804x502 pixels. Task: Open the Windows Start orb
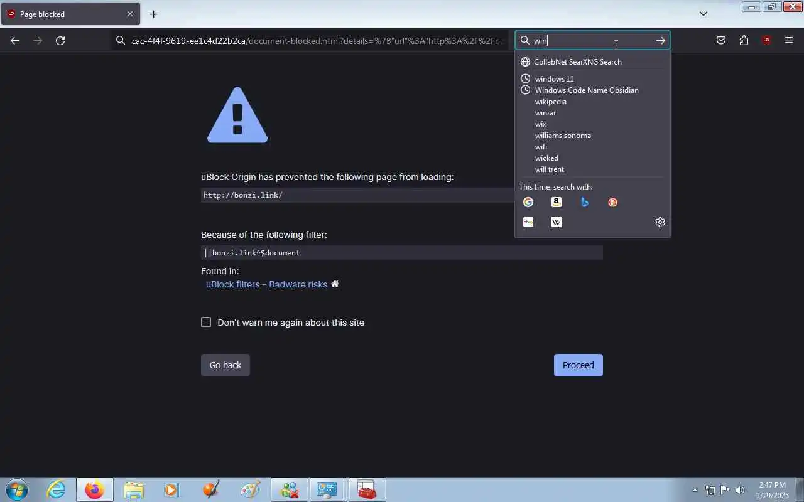point(17,489)
